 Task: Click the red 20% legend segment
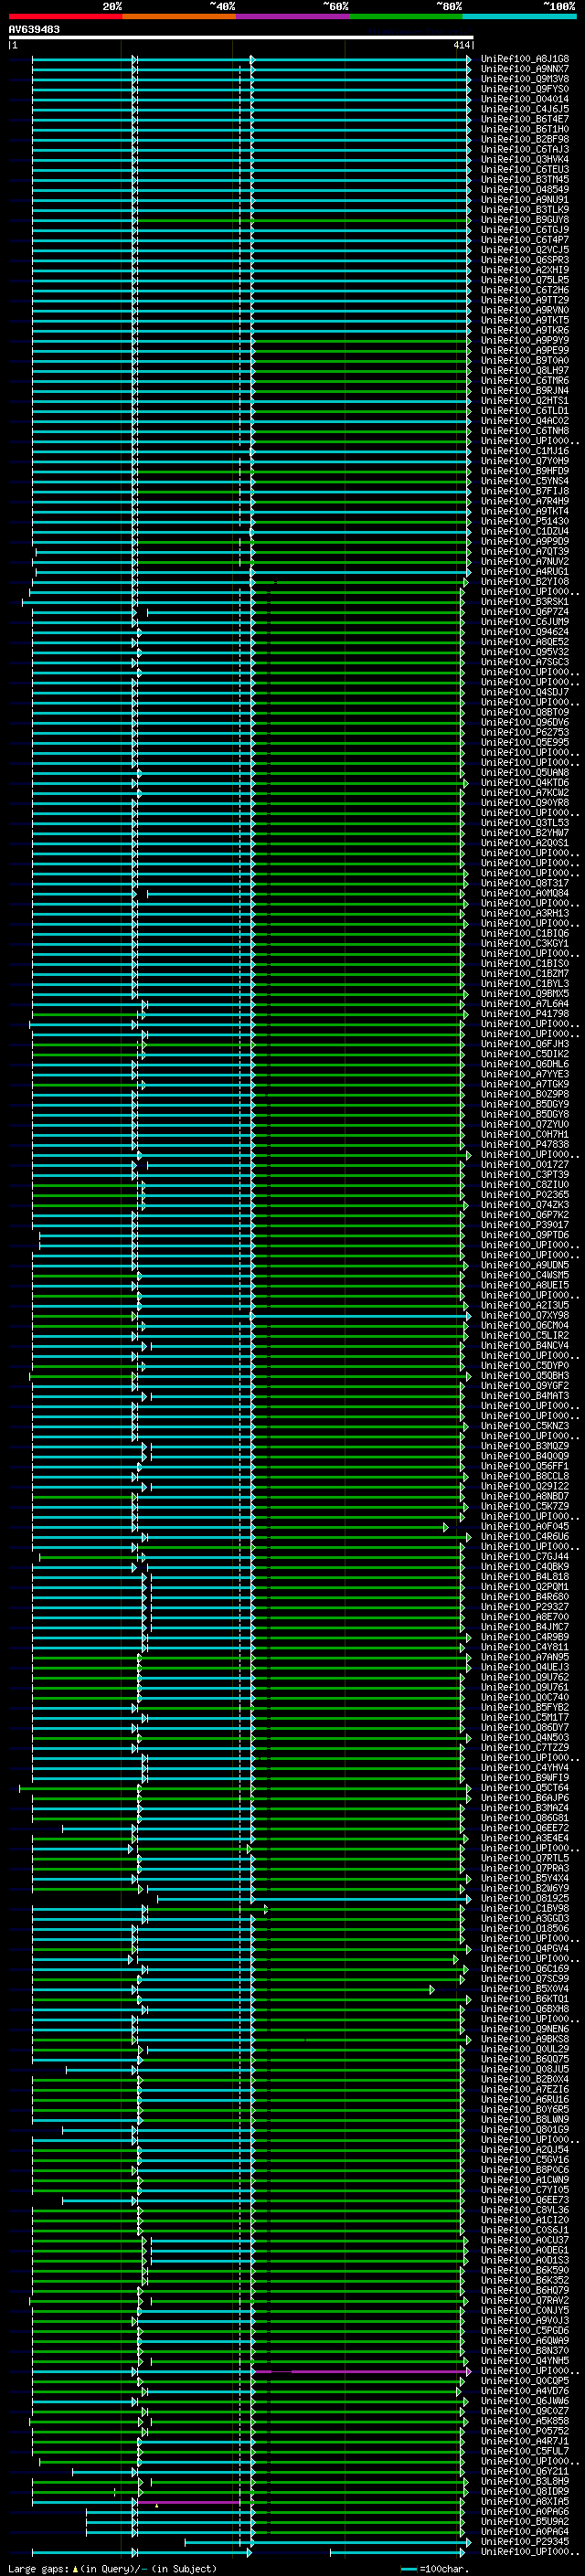click(65, 16)
